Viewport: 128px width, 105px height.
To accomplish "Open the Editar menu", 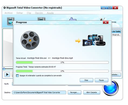I will (20, 13).
